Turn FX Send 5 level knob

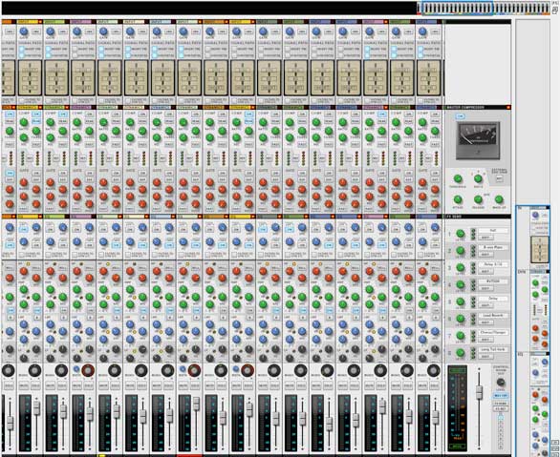pyautogui.click(x=461, y=301)
